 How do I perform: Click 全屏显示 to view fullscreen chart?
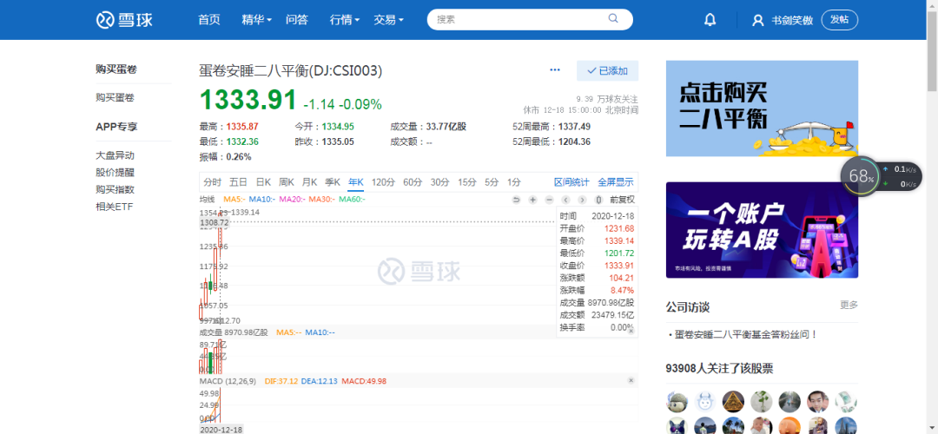point(616,182)
